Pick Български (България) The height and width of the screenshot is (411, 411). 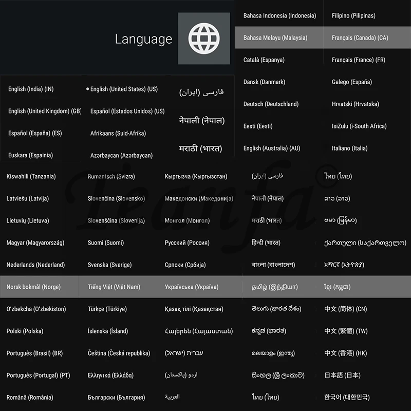tap(116, 397)
